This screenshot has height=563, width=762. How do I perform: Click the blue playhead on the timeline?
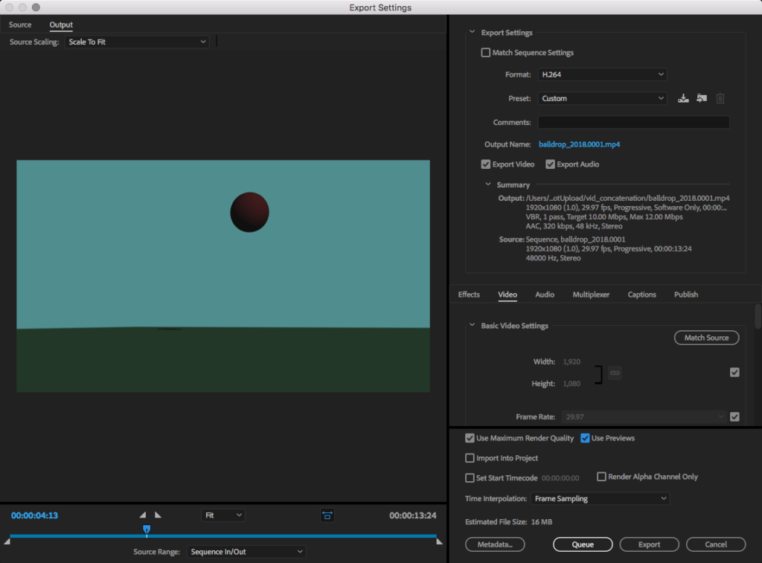[x=147, y=530]
